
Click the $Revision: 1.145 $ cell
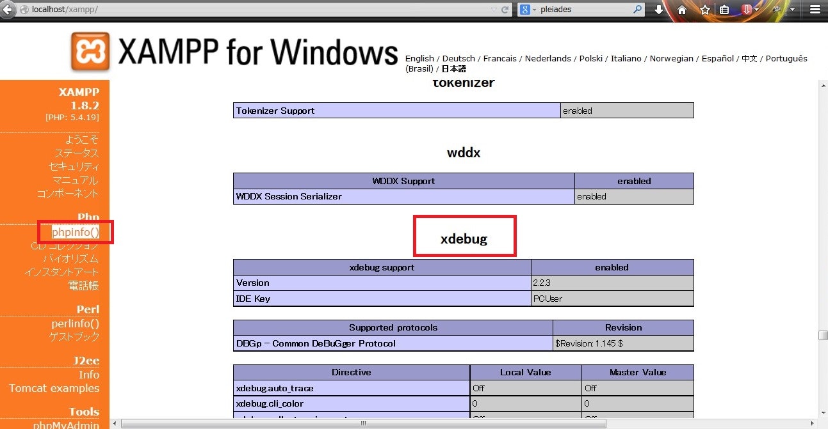coord(623,343)
